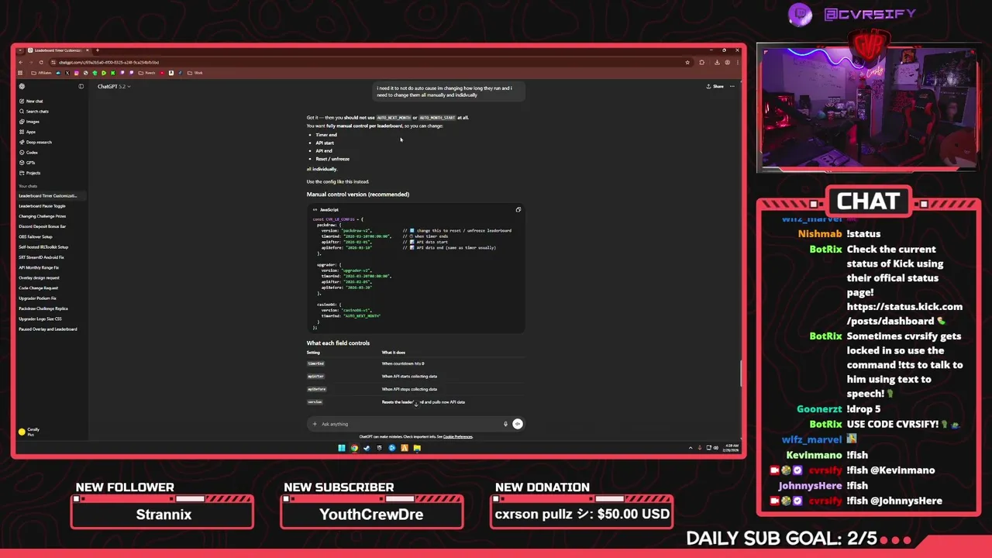
Task: Reload the chatgpt.com page
Action: point(41,62)
